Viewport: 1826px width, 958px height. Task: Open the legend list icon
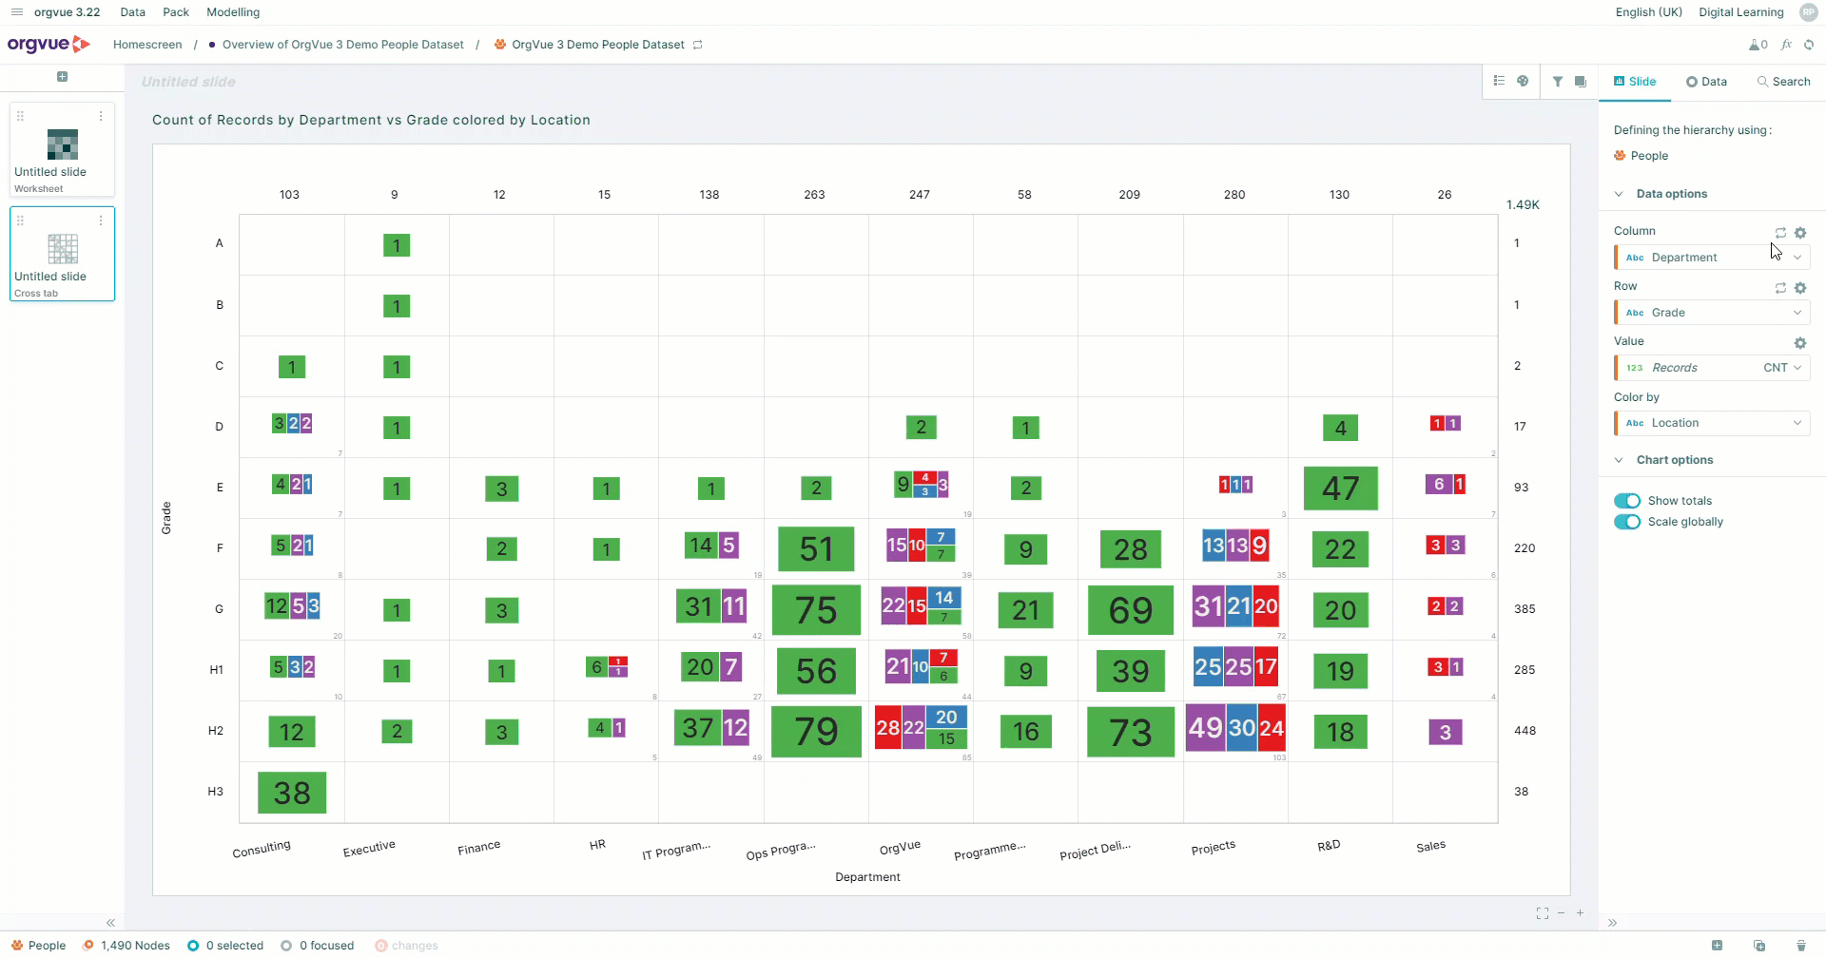pos(1499,81)
